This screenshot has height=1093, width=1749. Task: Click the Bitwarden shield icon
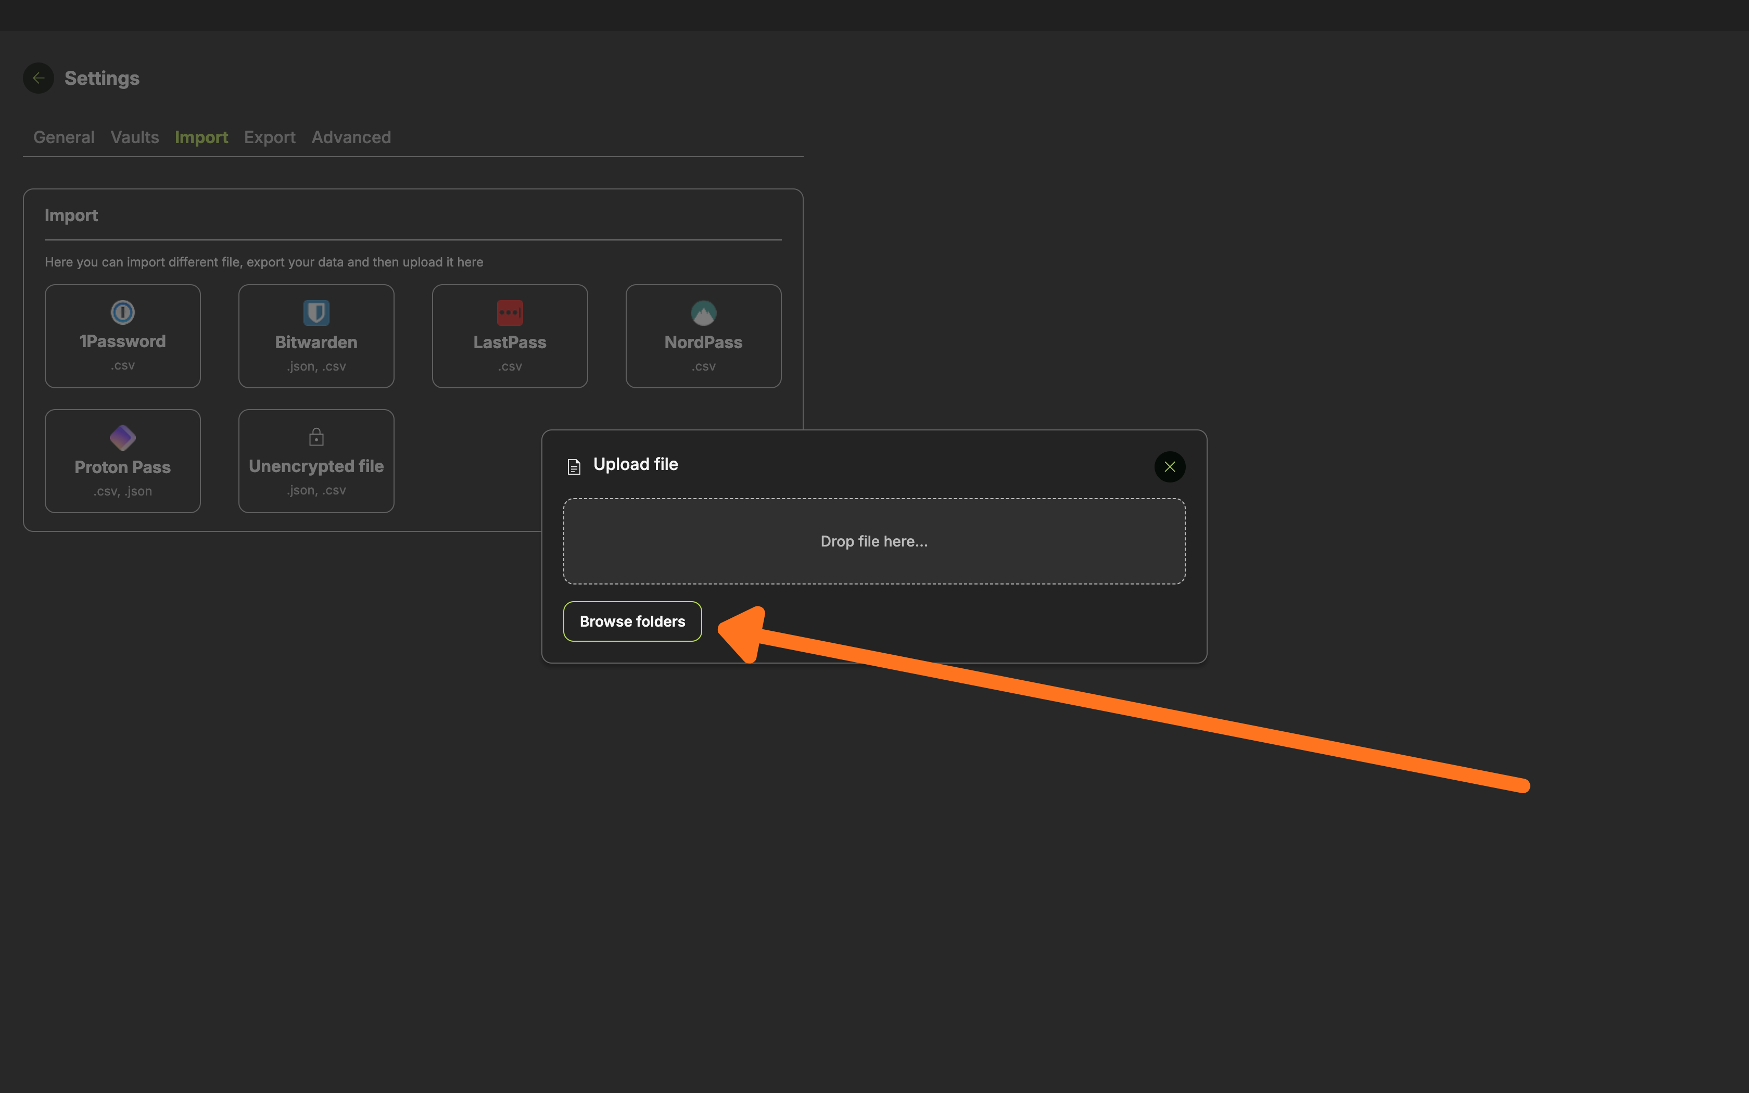coord(316,313)
